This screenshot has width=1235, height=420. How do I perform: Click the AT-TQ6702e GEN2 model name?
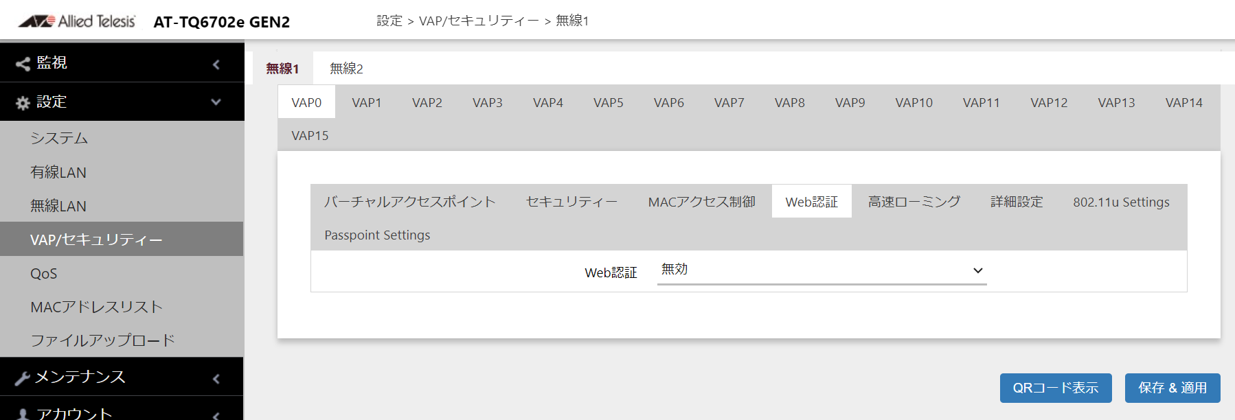click(x=222, y=22)
